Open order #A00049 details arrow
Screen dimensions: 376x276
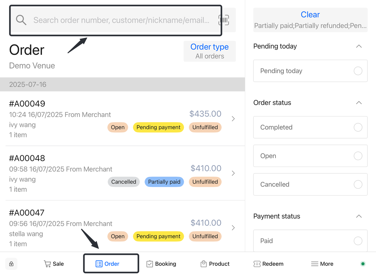coord(233,119)
